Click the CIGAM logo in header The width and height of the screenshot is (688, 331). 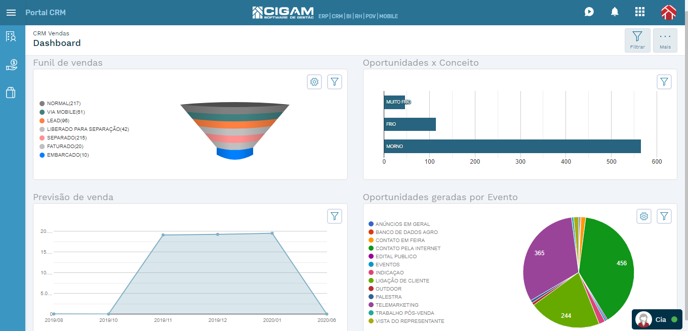tap(283, 13)
